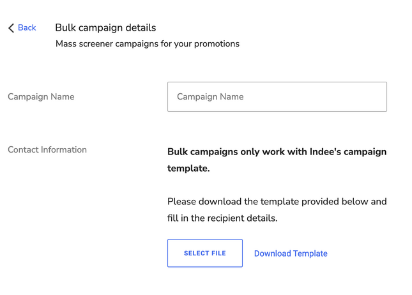Click the word 'Template' in the blue link
This screenshot has width=412, height=295.
click(x=309, y=253)
